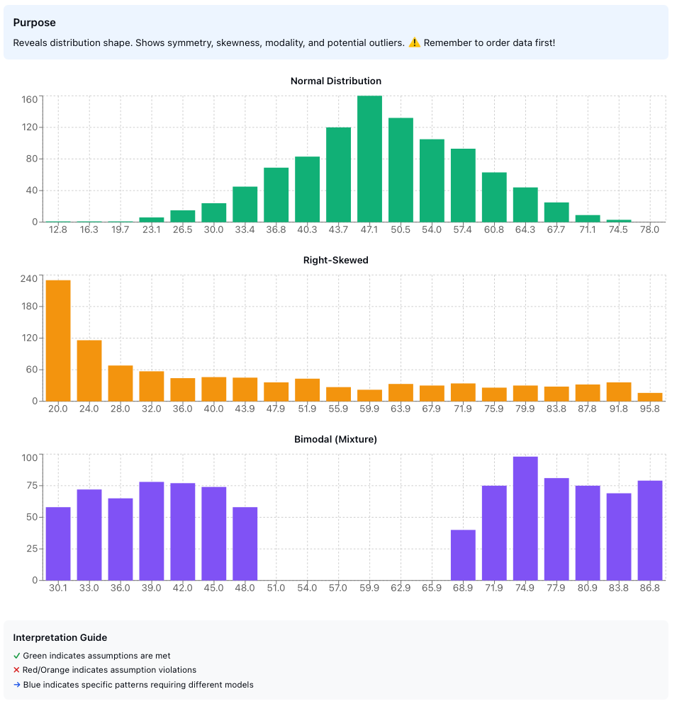Click the purple bar at 68.9
The image size is (677, 706).
point(462,556)
